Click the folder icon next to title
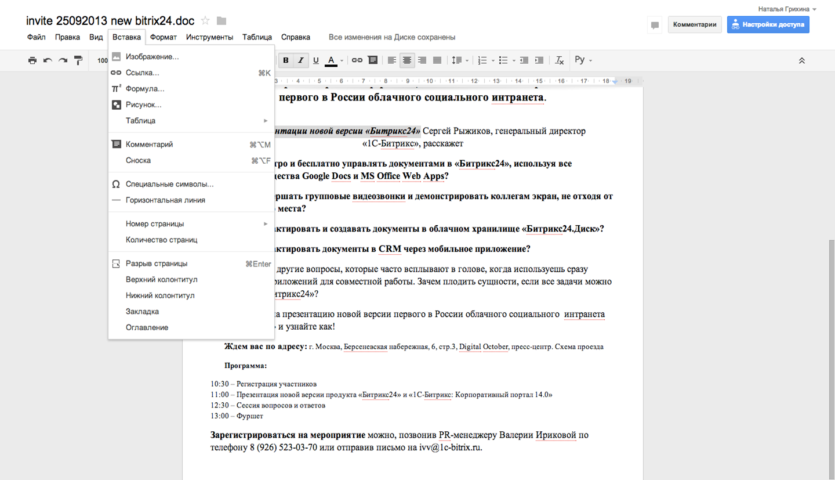The height and width of the screenshot is (480, 835). [222, 21]
